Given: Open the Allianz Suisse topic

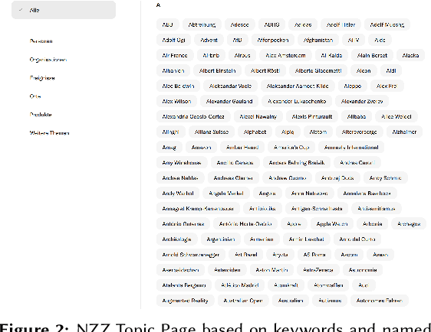Looking at the screenshot, I should 212,132.
